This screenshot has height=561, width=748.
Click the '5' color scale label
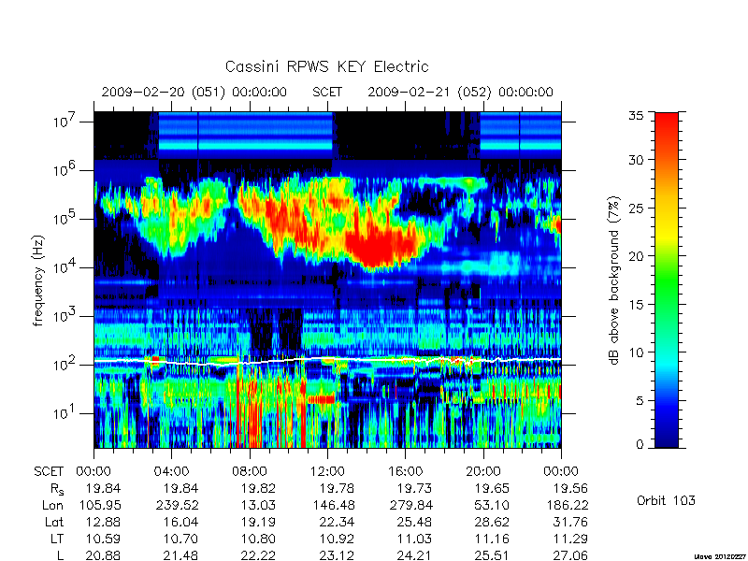point(640,400)
